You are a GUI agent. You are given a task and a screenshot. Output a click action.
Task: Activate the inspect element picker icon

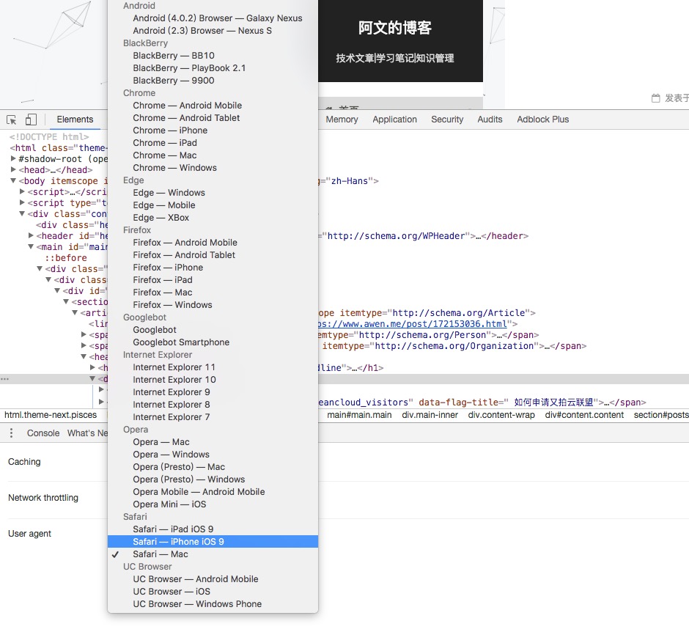(x=12, y=120)
